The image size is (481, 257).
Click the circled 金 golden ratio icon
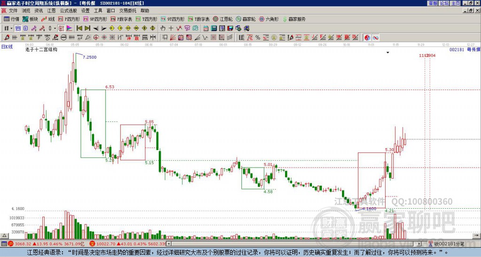[x=274, y=38]
